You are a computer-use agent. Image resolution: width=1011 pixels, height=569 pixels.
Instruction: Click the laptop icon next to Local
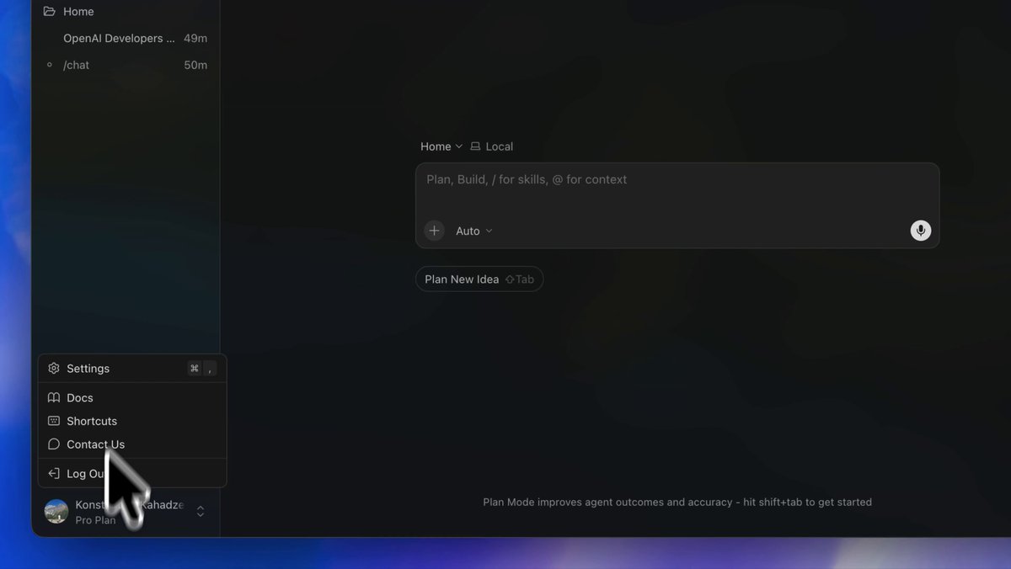pyautogui.click(x=475, y=146)
